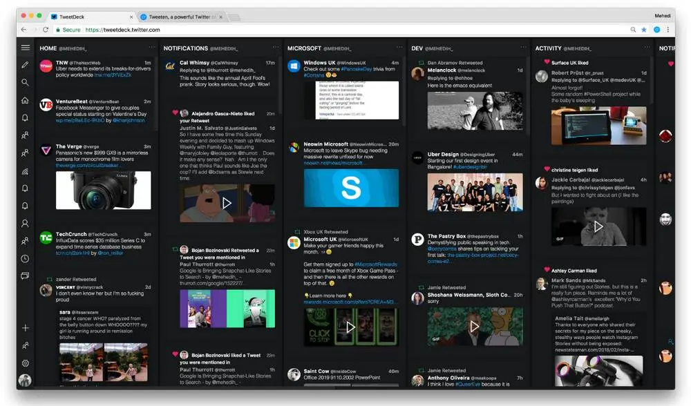
Task: Open first Notifications column options menu
Action: click(x=276, y=47)
